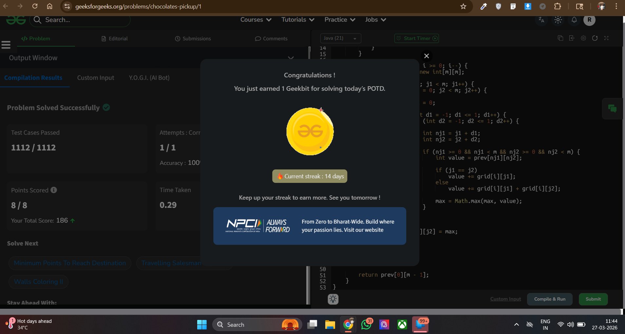Click the Compile & Run button
The image size is (625, 334).
coord(550,299)
